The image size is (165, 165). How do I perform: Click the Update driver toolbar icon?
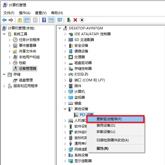[x=69, y=20]
